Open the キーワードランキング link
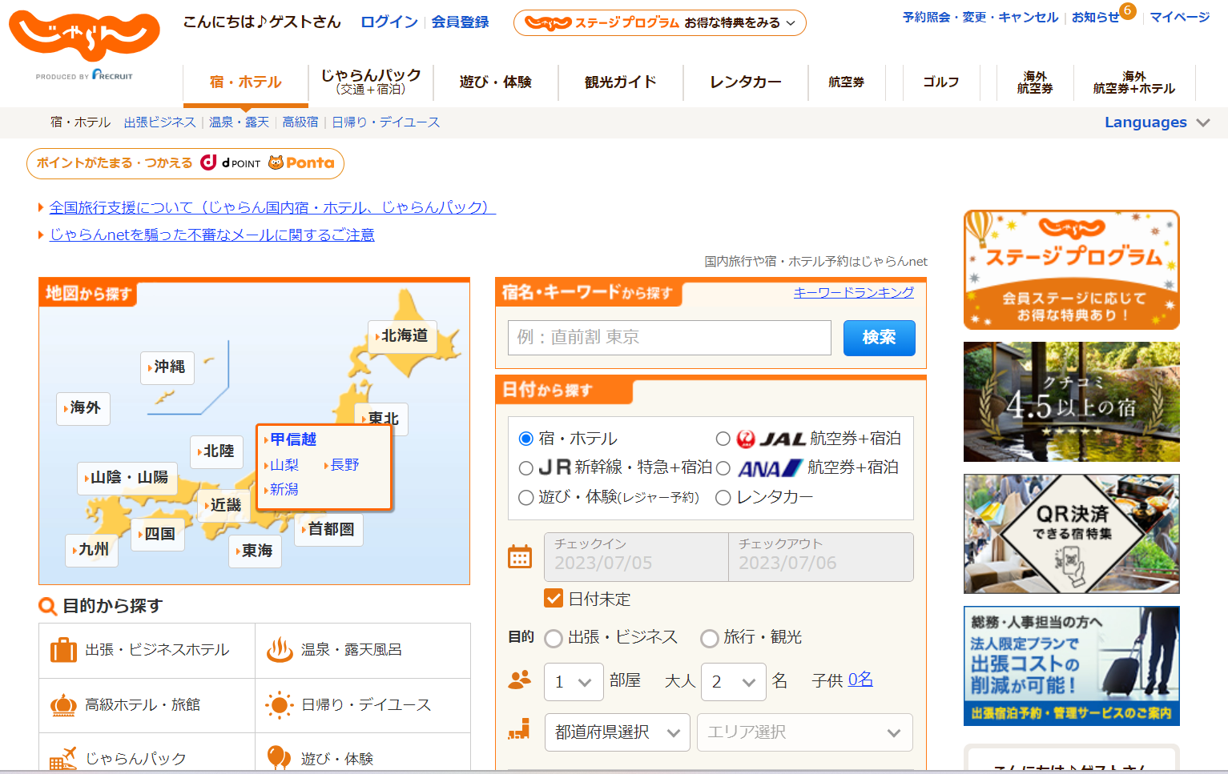The height and width of the screenshot is (774, 1228). (853, 293)
